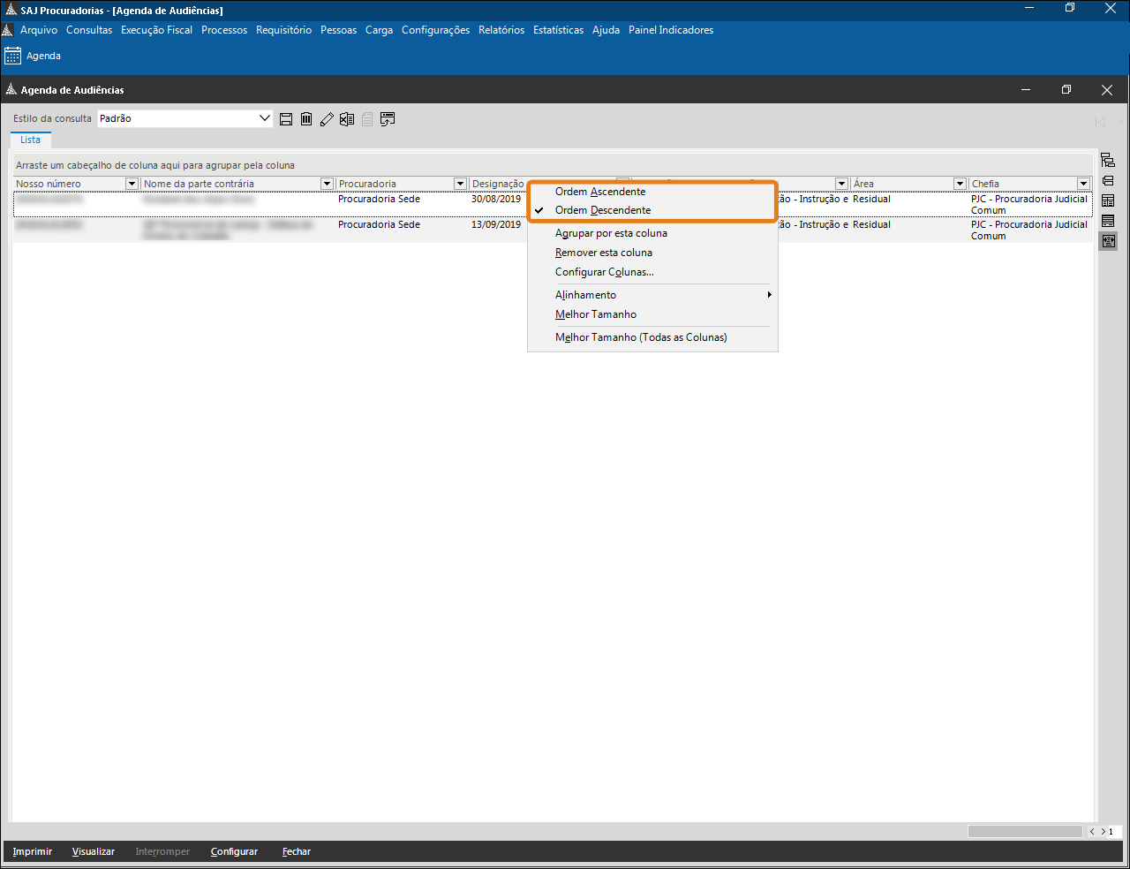Open the Requisitório menu
The height and width of the screenshot is (869, 1130).
click(x=283, y=30)
